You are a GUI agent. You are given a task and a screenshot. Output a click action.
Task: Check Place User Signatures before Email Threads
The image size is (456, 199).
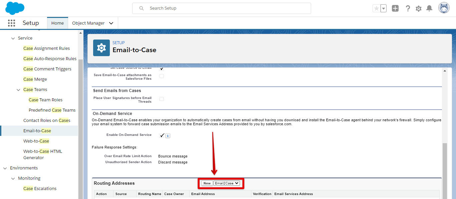point(162,99)
